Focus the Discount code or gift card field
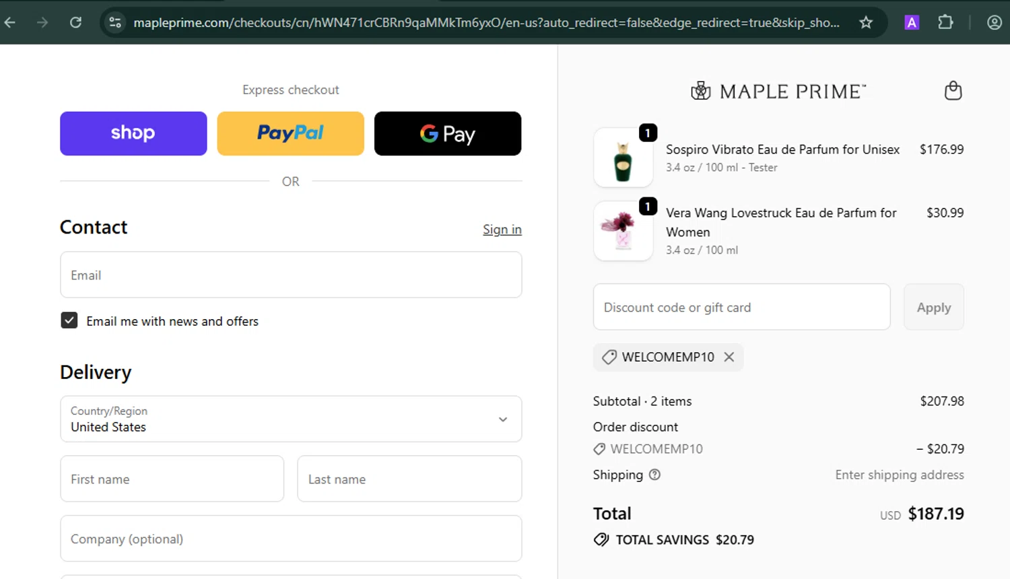Image resolution: width=1010 pixels, height=579 pixels. point(741,307)
